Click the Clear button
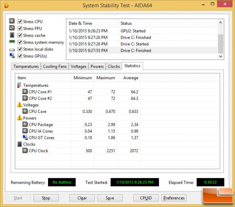Screen dimensions: 235x207 coord(82,198)
